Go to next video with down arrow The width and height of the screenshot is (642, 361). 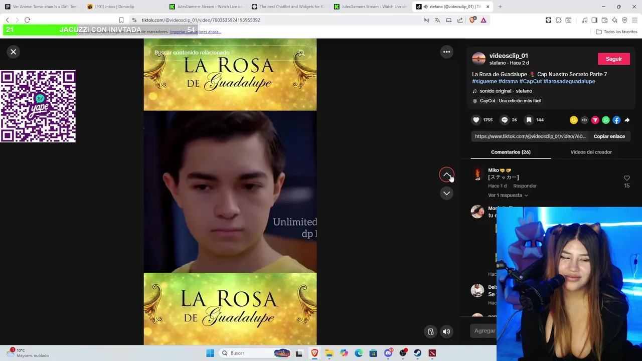[x=446, y=193]
